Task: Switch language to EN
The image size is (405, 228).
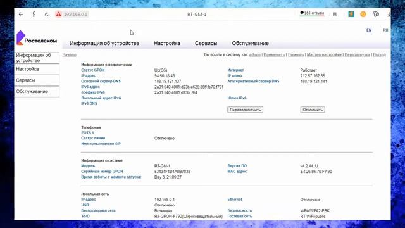Action: [x=369, y=30]
